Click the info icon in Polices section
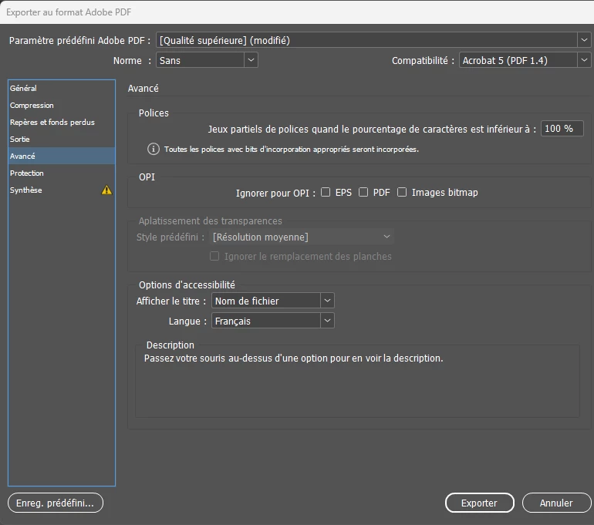Viewport: 594px width, 525px height. (153, 149)
